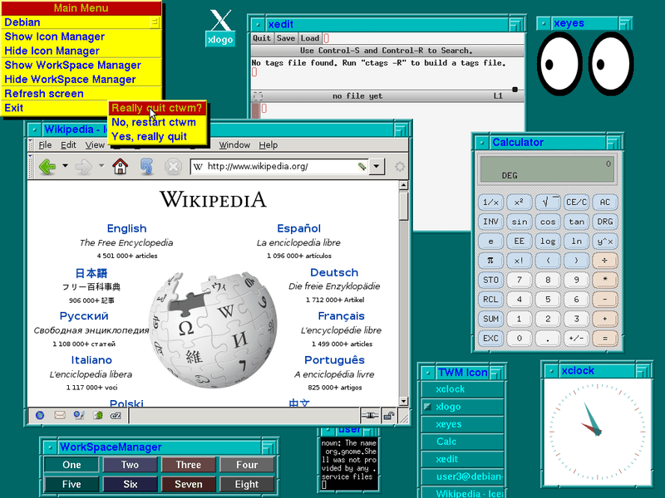Reload the page with the blue refresh icon
Screen dimensions: 665x498
tap(147, 166)
